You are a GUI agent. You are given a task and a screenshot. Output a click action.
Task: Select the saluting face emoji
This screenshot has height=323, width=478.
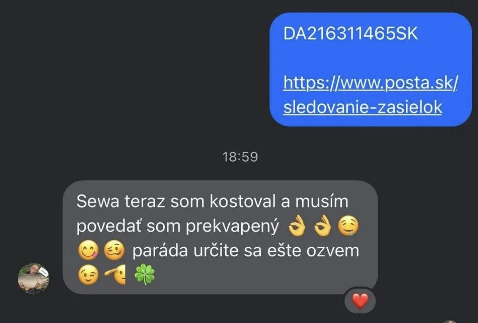pos(115,275)
